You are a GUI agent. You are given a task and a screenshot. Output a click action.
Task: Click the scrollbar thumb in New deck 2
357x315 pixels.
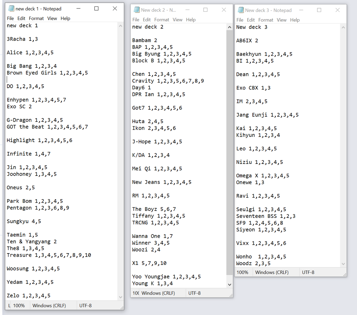[x=230, y=152]
